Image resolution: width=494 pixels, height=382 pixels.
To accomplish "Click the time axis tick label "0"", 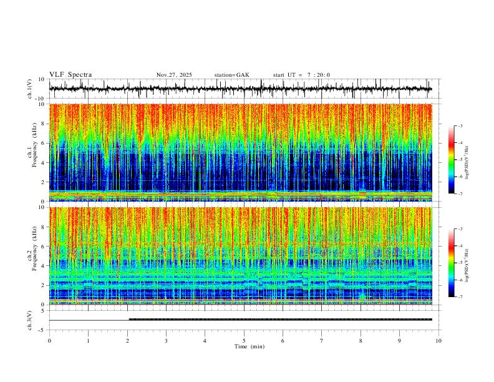I will tap(49, 341).
